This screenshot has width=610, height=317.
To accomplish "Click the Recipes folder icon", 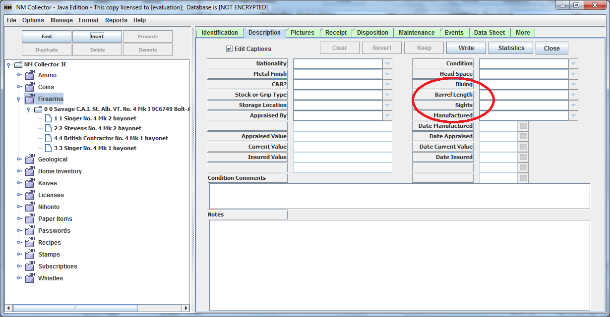I will tap(29, 242).
